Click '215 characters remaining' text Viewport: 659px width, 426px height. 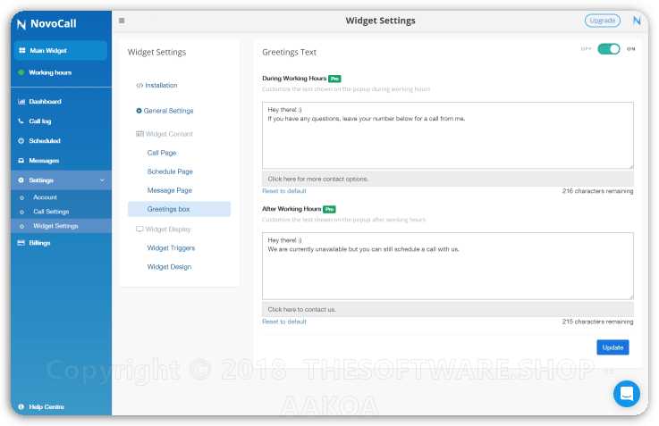[597, 322]
